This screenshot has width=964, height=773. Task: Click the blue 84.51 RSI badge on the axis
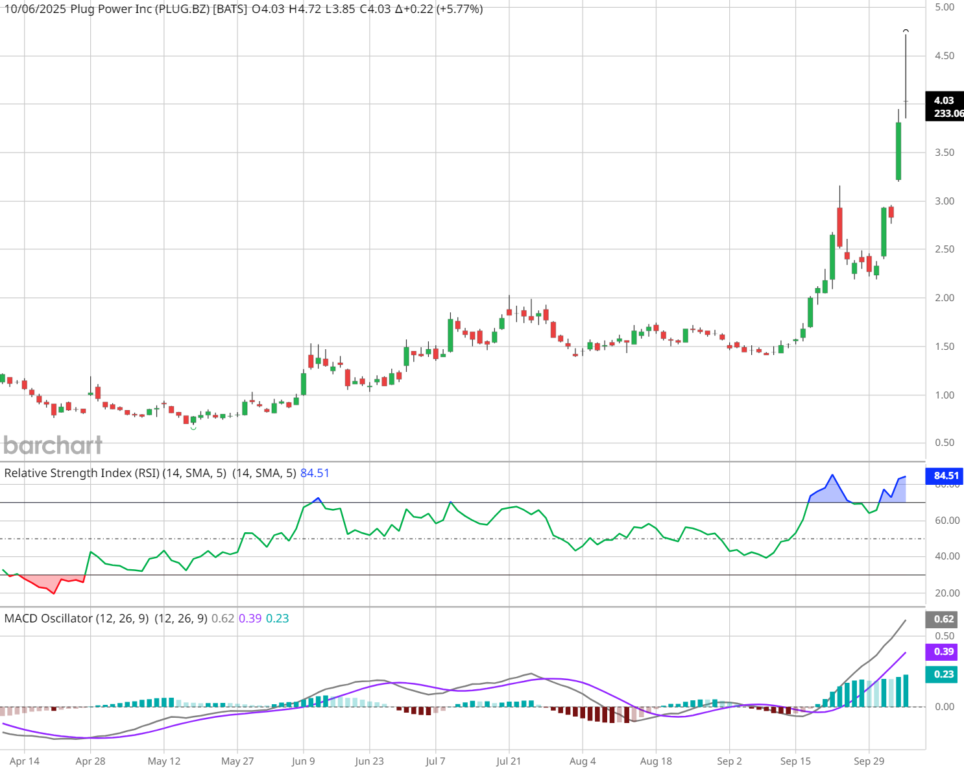[945, 476]
